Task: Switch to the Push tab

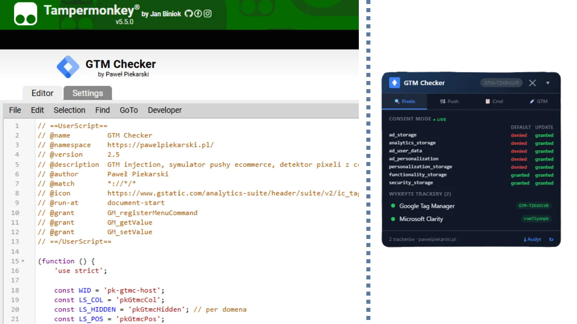Action: pyautogui.click(x=449, y=101)
